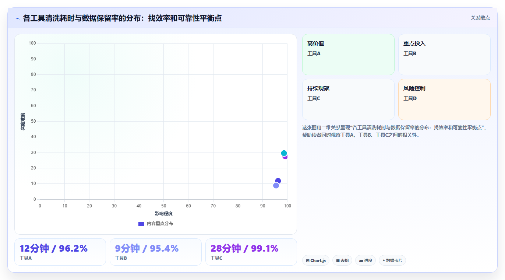Open the 重点投入 工具B card
This screenshot has width=505, height=280.
[444, 55]
